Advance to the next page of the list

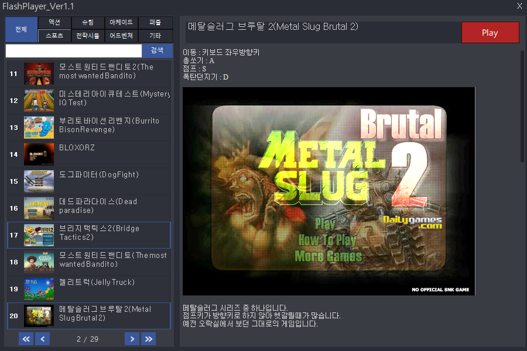(132, 339)
